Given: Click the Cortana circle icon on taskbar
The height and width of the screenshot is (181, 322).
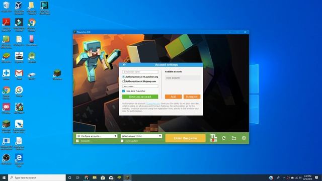Looking at the screenshot, I should point(69,177).
